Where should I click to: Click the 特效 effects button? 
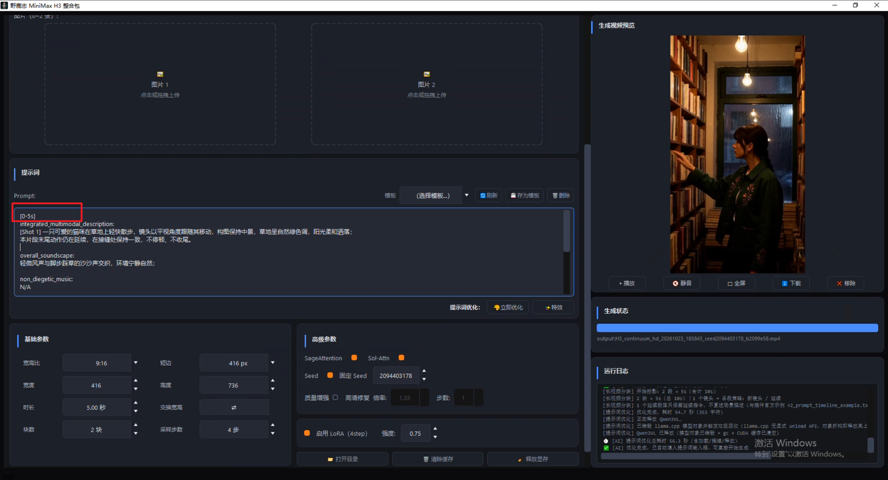click(553, 307)
